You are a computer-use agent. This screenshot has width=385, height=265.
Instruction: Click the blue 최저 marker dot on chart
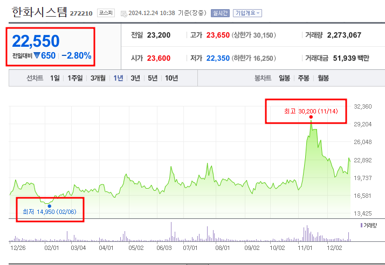tap(50, 206)
